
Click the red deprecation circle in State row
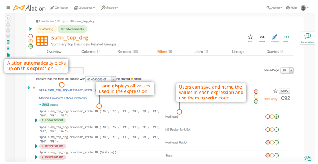coord(268,155)
